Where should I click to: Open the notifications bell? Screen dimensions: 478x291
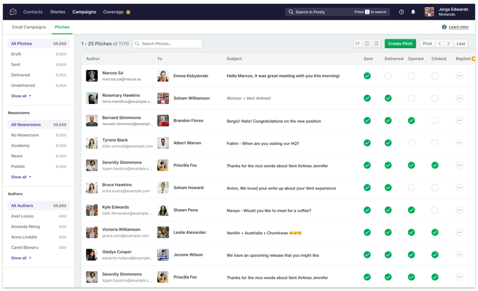click(x=413, y=12)
